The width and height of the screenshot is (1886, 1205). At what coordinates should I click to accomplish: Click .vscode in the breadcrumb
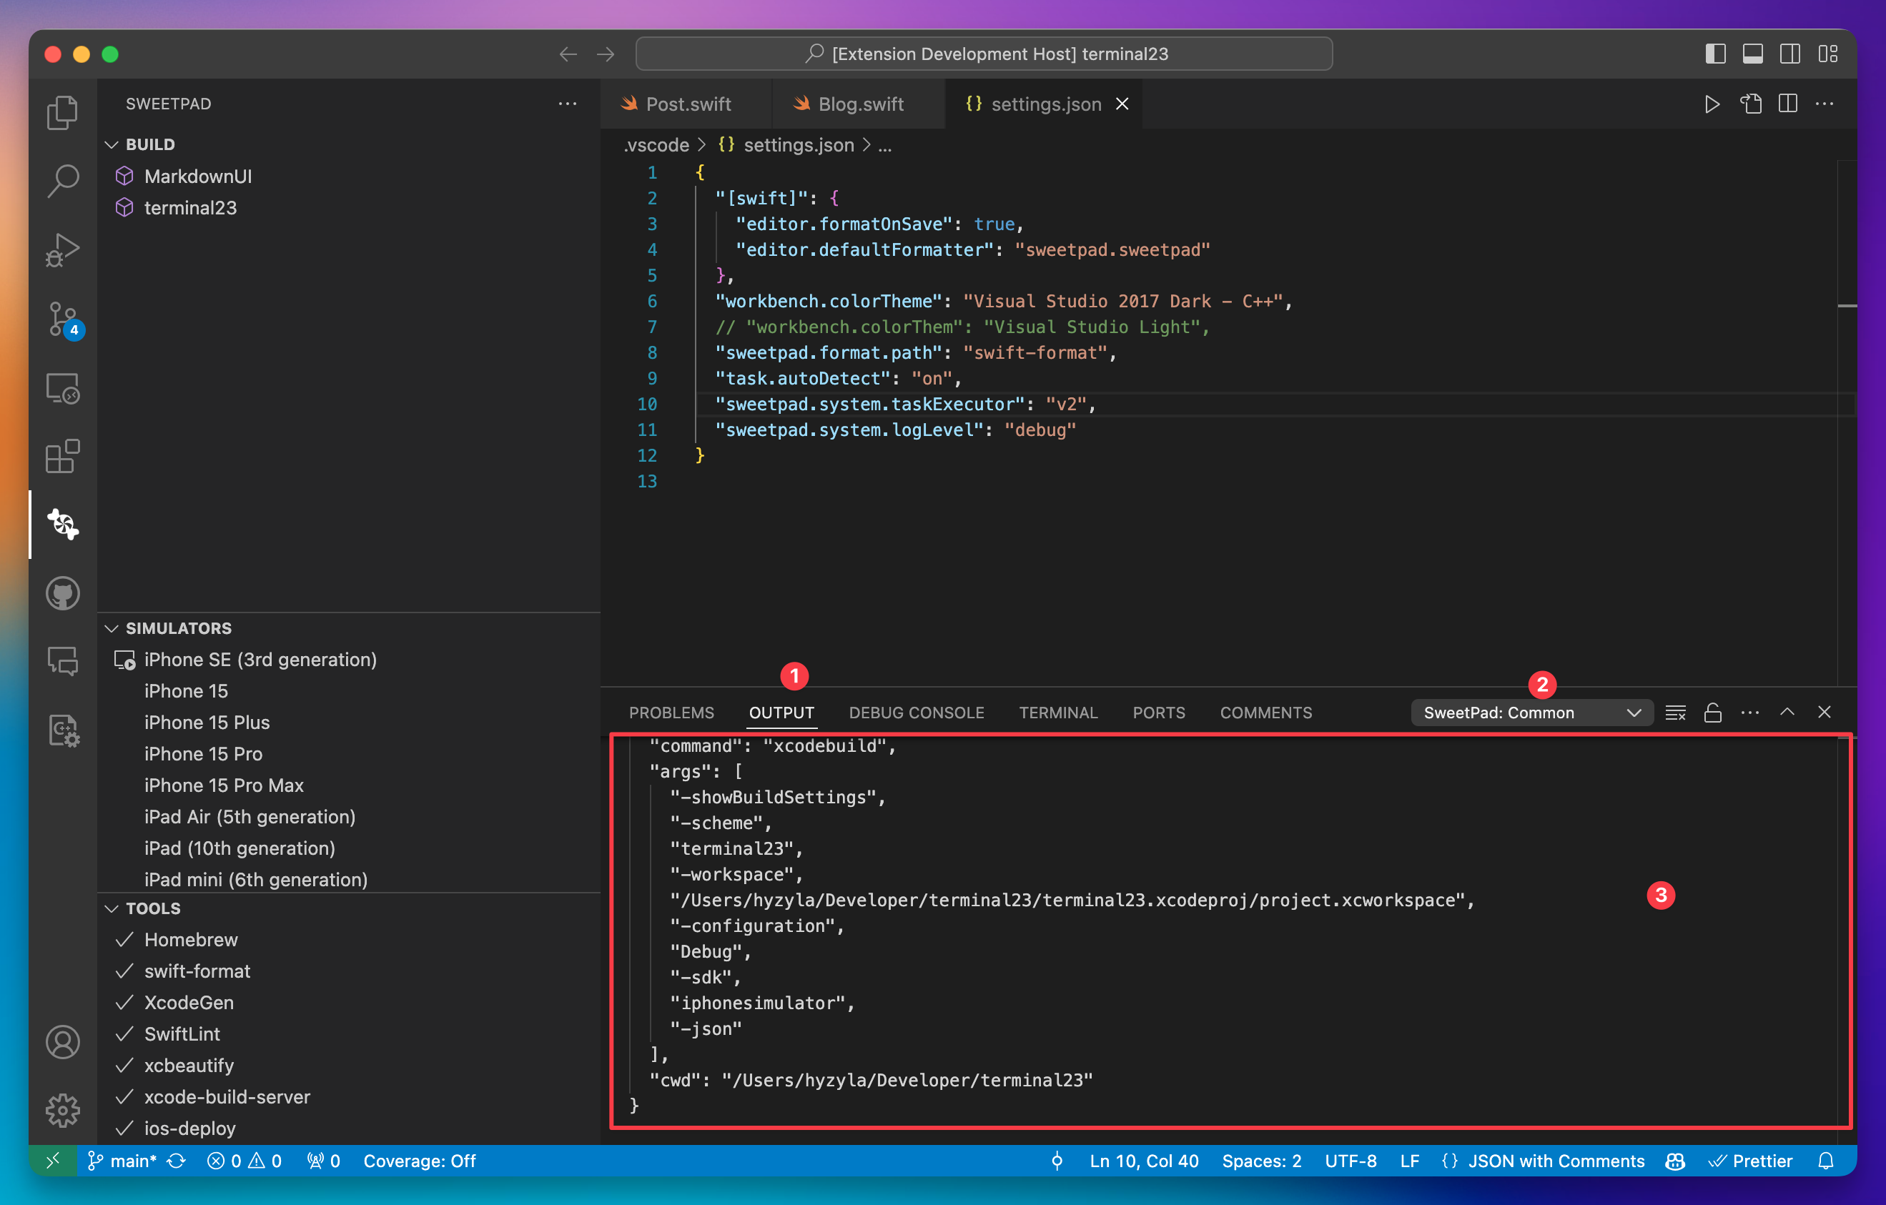click(x=656, y=146)
